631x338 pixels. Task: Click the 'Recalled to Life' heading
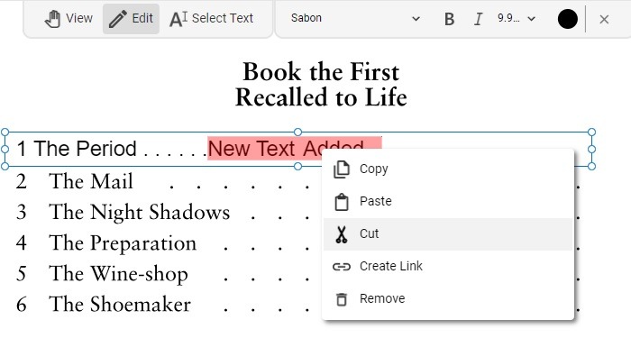click(x=321, y=97)
